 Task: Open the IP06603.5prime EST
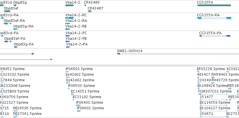(67, 72)
